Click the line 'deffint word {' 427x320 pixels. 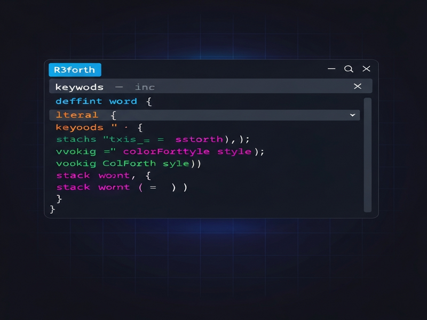pos(104,101)
